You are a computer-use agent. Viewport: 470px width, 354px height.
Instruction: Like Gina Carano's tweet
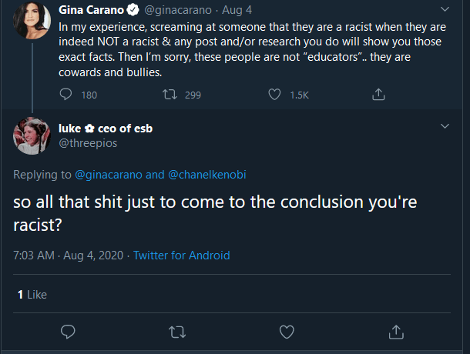(275, 95)
